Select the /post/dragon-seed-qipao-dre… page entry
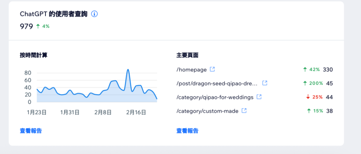Image resolution: width=361 pixels, height=154 pixels. [218, 84]
